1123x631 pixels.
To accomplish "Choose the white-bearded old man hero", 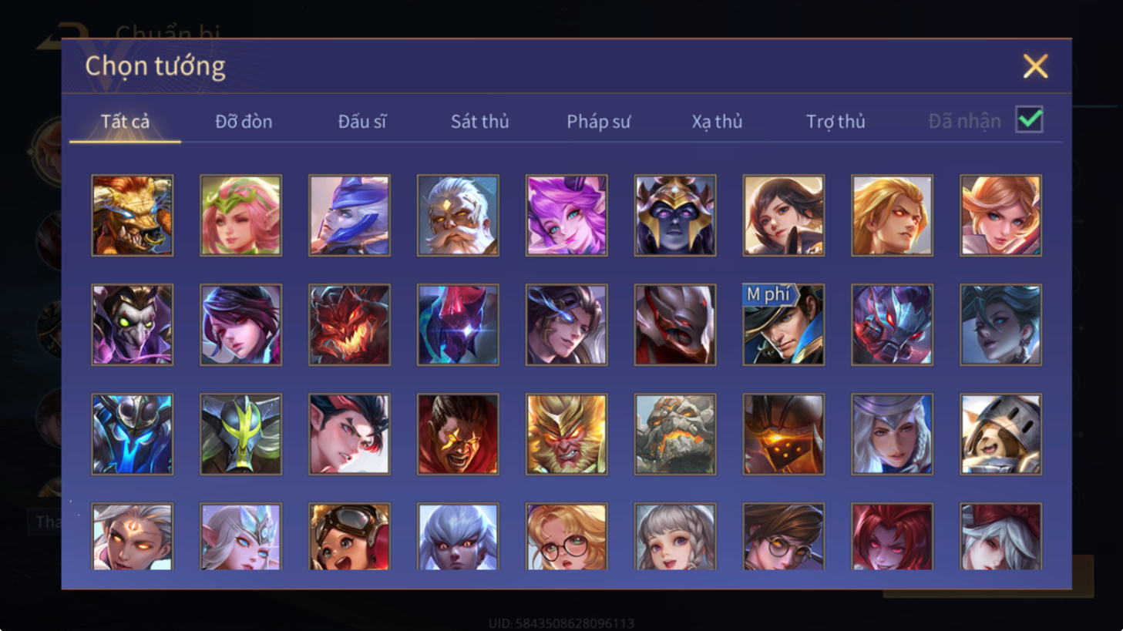I will (458, 215).
